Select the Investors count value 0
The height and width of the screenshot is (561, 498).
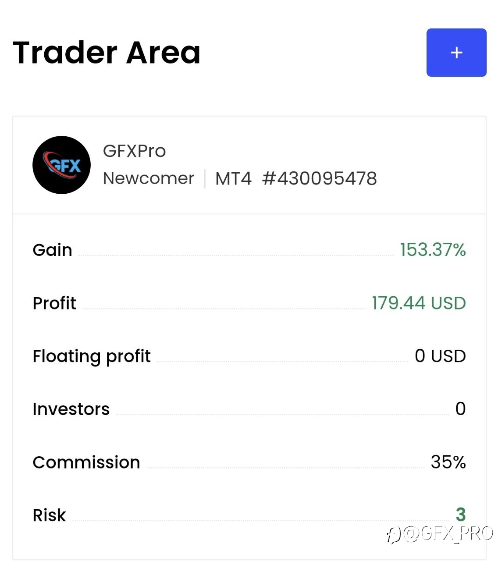click(x=460, y=409)
